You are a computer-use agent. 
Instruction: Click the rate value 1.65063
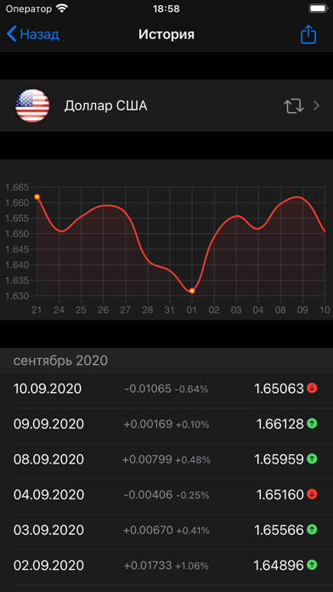tap(279, 389)
